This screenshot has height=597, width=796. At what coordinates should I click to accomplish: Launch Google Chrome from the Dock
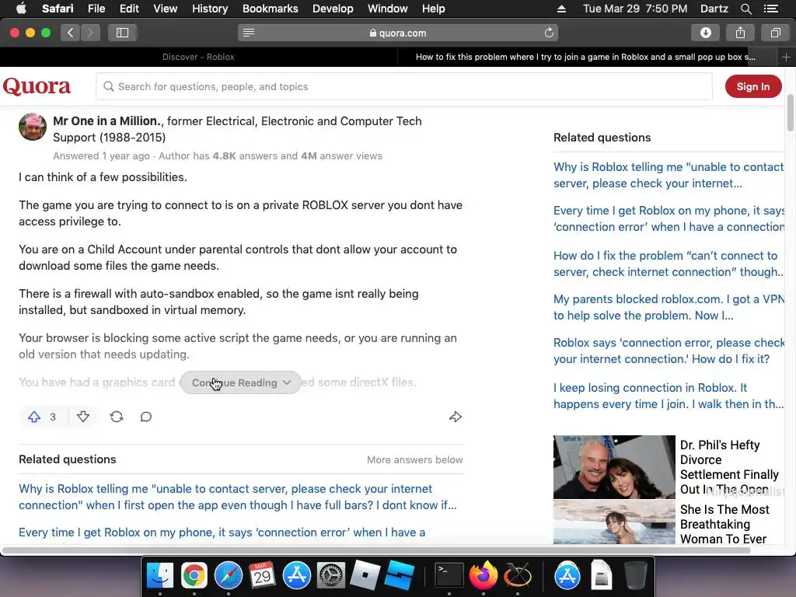tap(194, 576)
